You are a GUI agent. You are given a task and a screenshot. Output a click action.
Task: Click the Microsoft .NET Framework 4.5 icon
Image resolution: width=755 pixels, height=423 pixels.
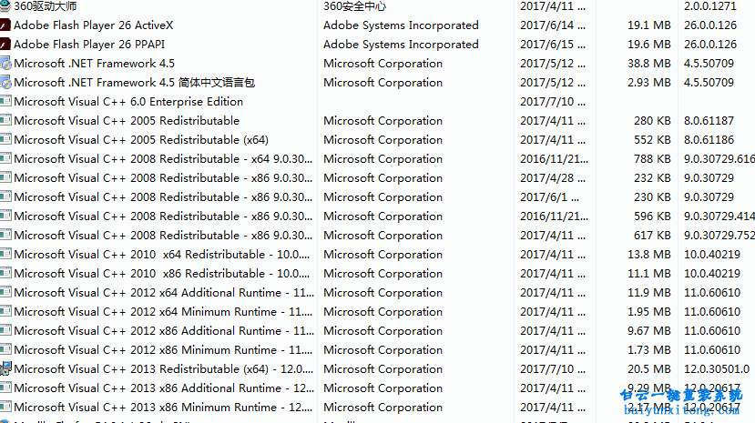pos(5,64)
